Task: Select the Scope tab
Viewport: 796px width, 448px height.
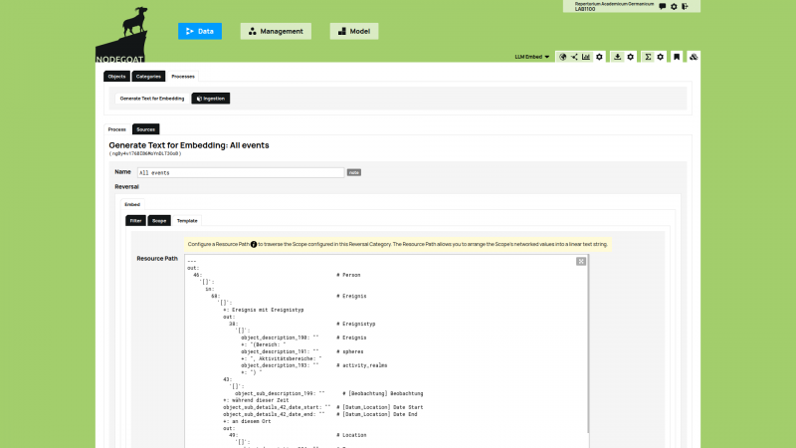Action: [x=159, y=220]
